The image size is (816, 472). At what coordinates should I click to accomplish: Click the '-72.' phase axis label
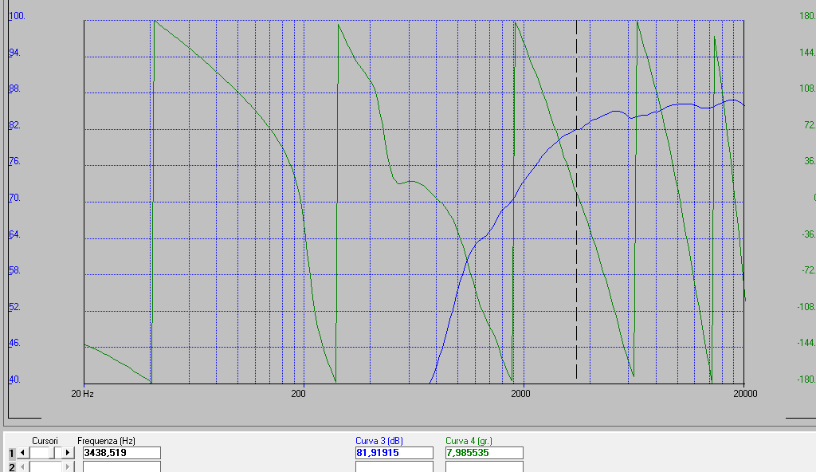(x=808, y=270)
